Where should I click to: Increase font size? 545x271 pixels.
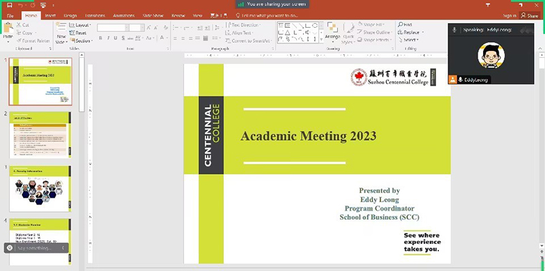(149, 28)
